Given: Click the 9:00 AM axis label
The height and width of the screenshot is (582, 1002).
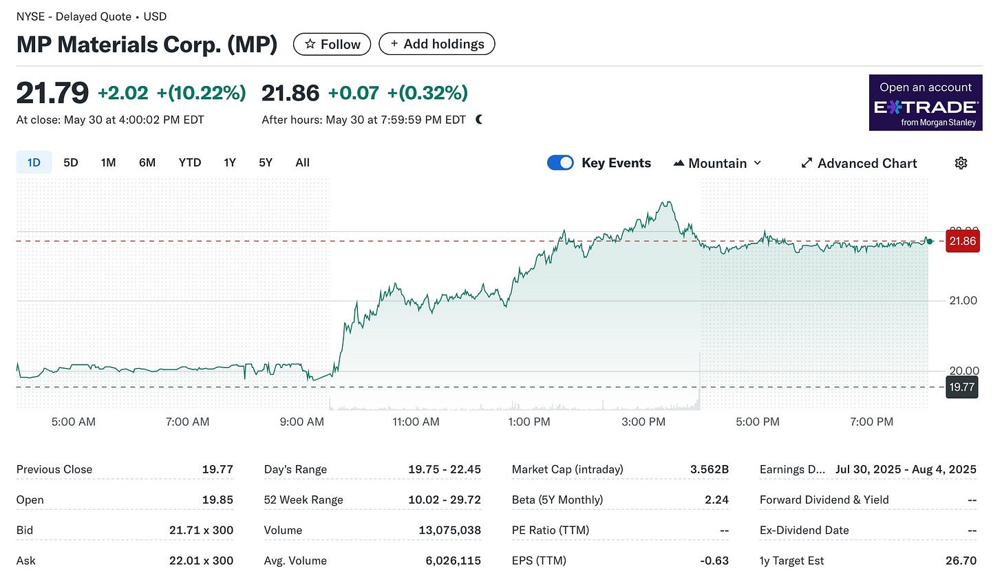Looking at the screenshot, I should click(301, 422).
